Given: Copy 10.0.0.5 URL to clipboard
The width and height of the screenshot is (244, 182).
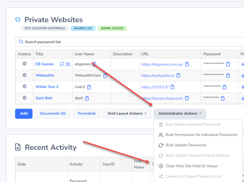Looking at the screenshot, I should [172, 87].
